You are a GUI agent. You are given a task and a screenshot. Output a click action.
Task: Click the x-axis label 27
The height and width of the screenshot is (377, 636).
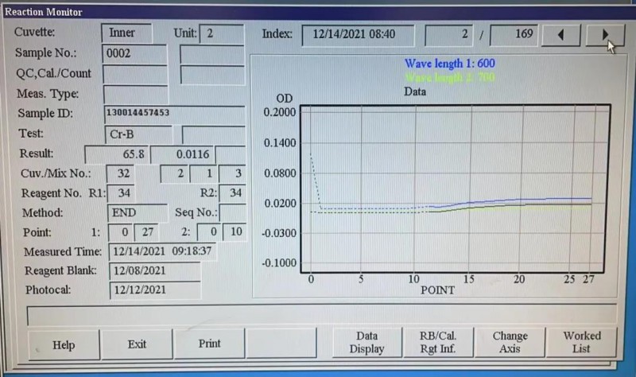pos(588,279)
